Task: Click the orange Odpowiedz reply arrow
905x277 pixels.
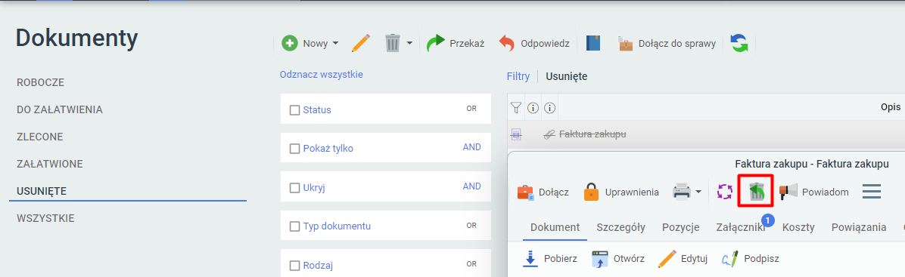Action: coord(506,43)
